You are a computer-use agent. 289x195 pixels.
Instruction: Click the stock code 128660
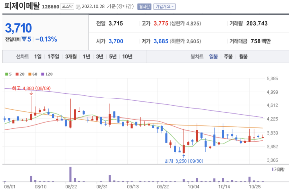pyautogui.click(x=51, y=7)
